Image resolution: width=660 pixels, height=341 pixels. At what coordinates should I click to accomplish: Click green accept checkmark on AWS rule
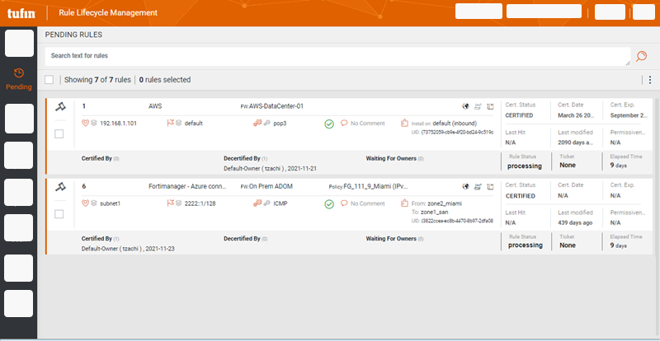tap(329, 124)
